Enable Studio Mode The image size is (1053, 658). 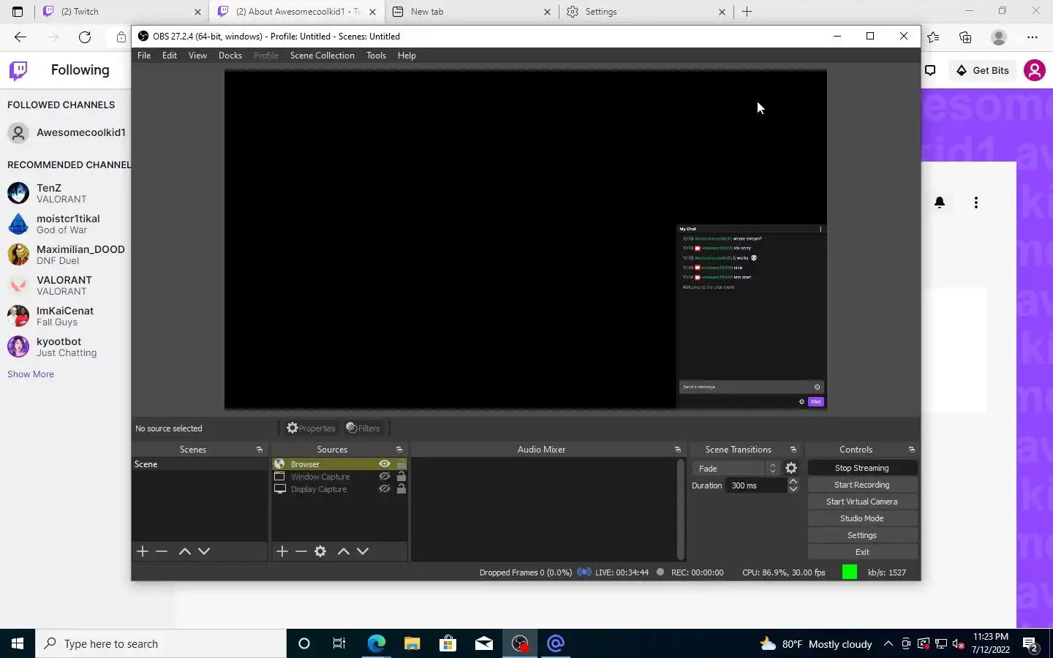pyautogui.click(x=862, y=518)
